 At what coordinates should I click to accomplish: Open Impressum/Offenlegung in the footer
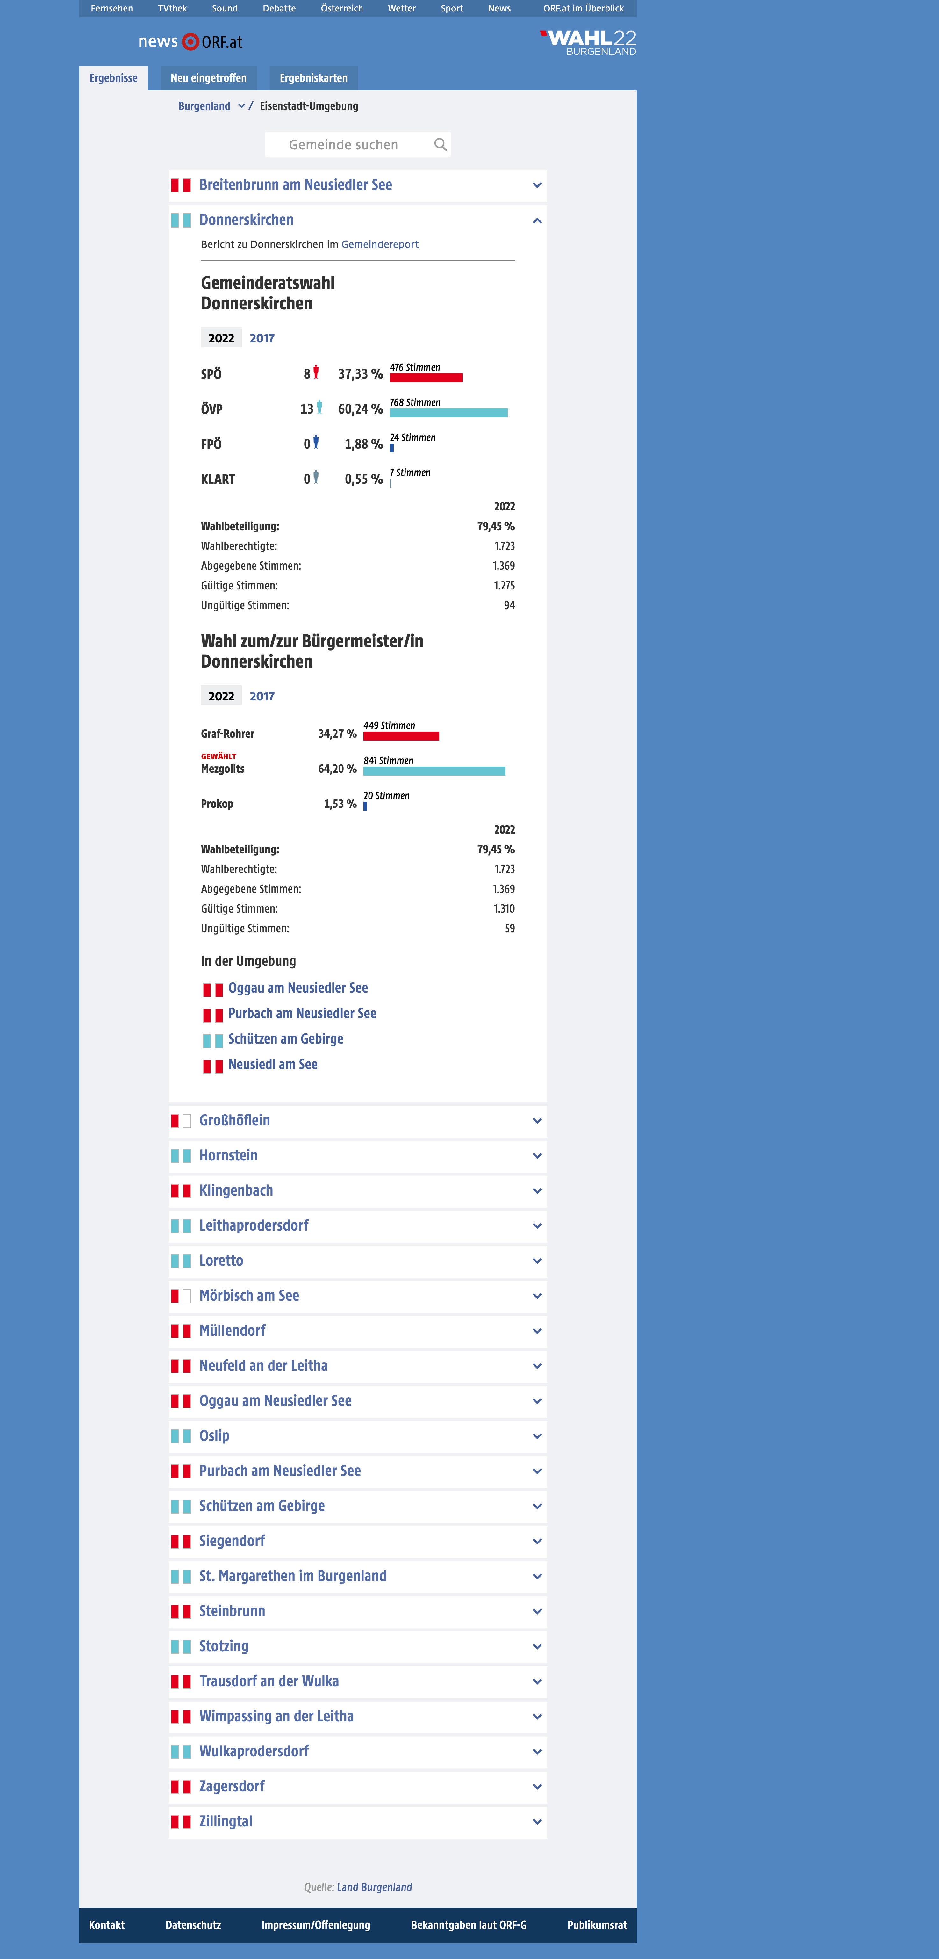pyautogui.click(x=316, y=1926)
